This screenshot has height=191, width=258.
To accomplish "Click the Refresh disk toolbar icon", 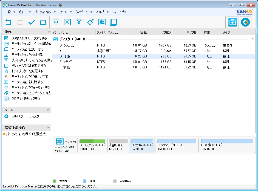I will (43, 22).
